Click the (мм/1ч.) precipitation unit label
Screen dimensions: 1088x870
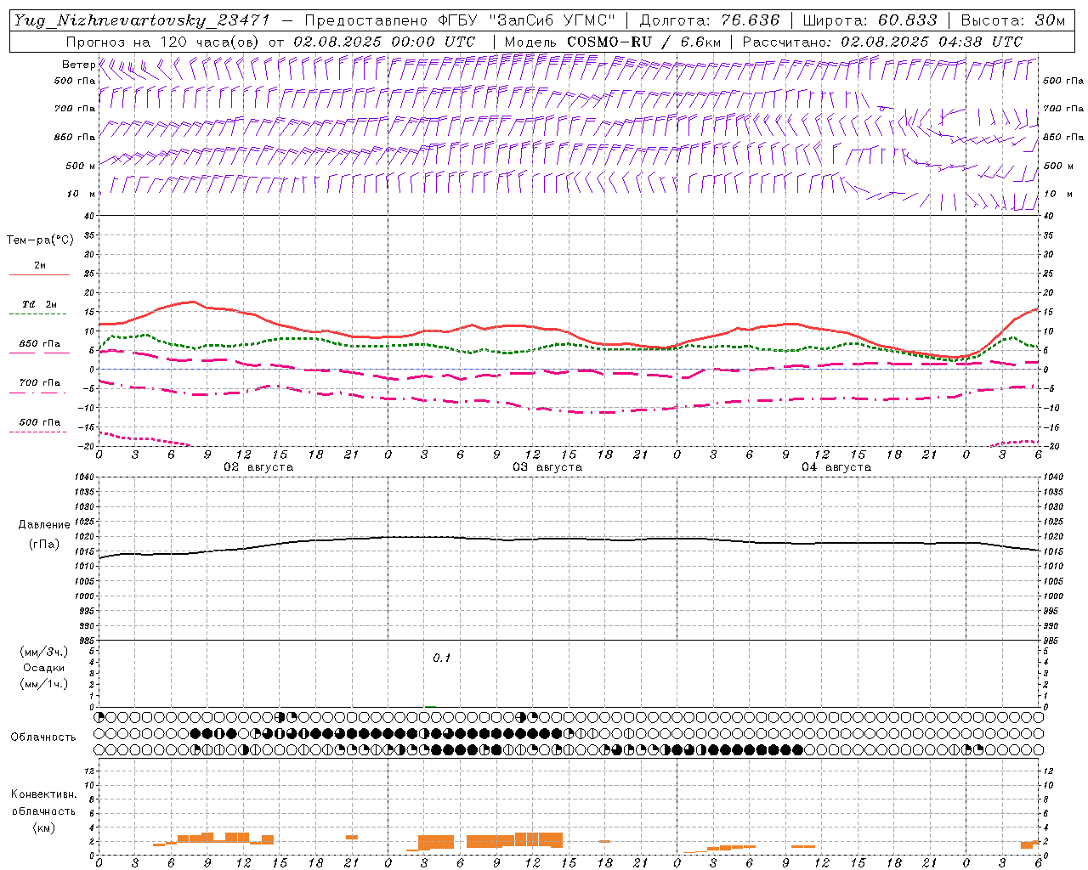[x=44, y=684]
